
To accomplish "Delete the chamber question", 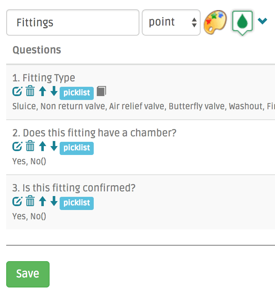I will [x=30, y=147].
